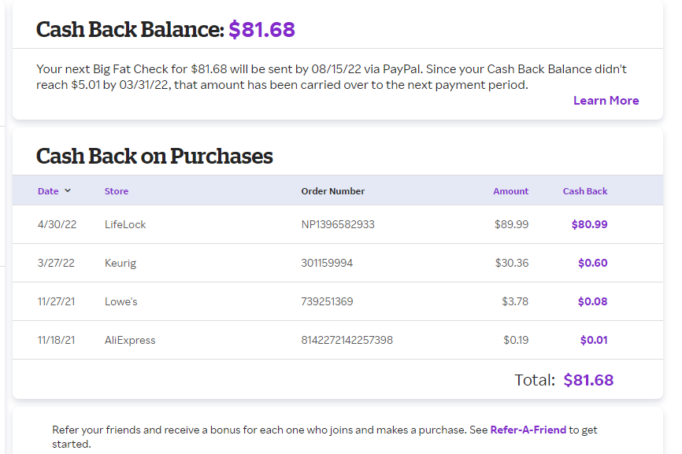Click the Learn More link
The width and height of the screenshot is (682, 454).
[x=606, y=100]
